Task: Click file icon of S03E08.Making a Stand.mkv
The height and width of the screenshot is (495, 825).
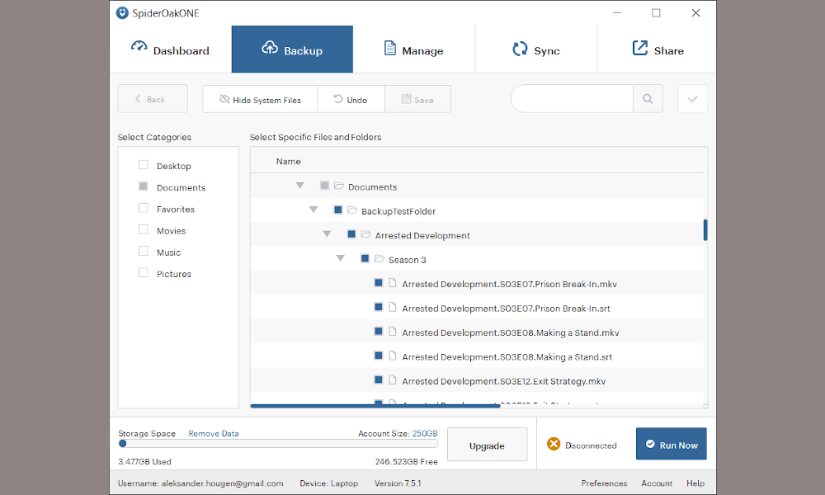Action: [393, 331]
